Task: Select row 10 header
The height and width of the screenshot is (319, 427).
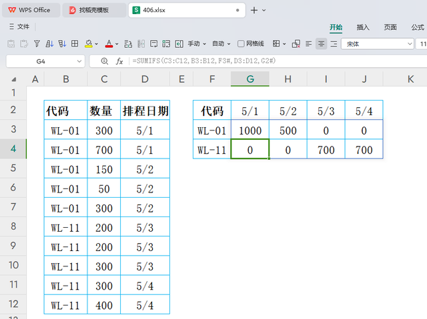Action: 13,265
